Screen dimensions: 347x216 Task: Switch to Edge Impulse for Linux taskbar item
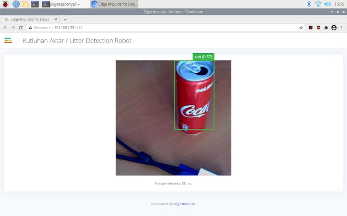tap(114, 4)
